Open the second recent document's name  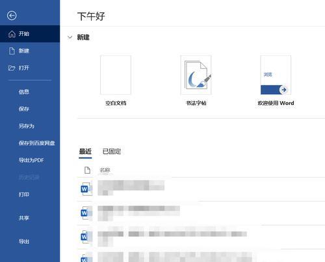[138, 213]
